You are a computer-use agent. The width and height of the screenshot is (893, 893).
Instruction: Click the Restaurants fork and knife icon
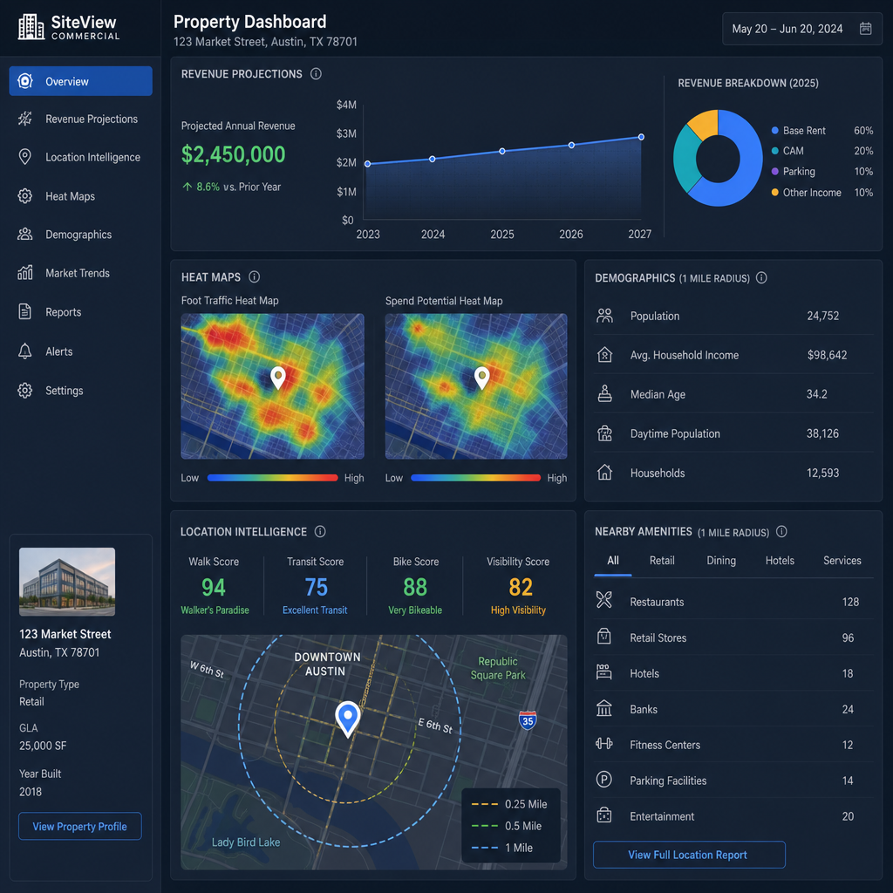(603, 599)
